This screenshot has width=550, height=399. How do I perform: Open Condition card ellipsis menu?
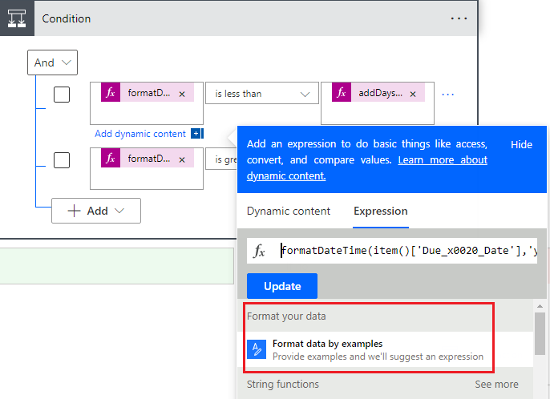pos(459,18)
